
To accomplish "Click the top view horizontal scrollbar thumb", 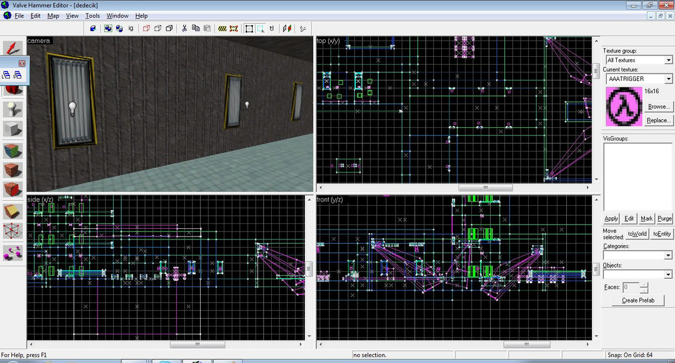I will point(486,187).
